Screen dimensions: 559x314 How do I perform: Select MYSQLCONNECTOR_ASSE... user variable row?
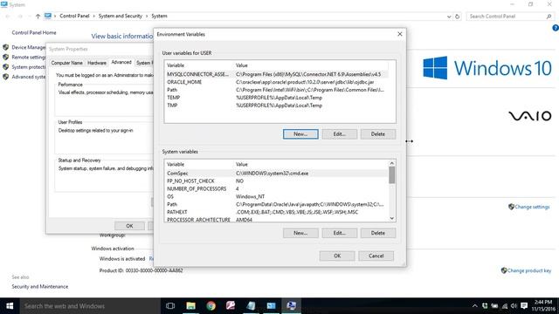coord(276,74)
